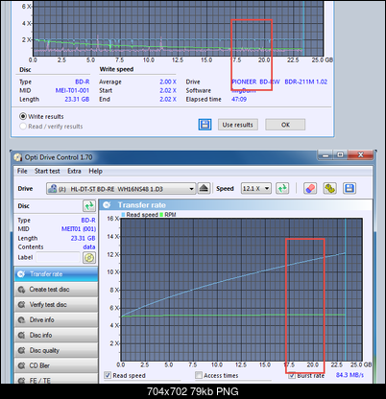The height and width of the screenshot is (399, 386).
Task: Refresh speed list with the green arrows icon
Action: click(282, 188)
